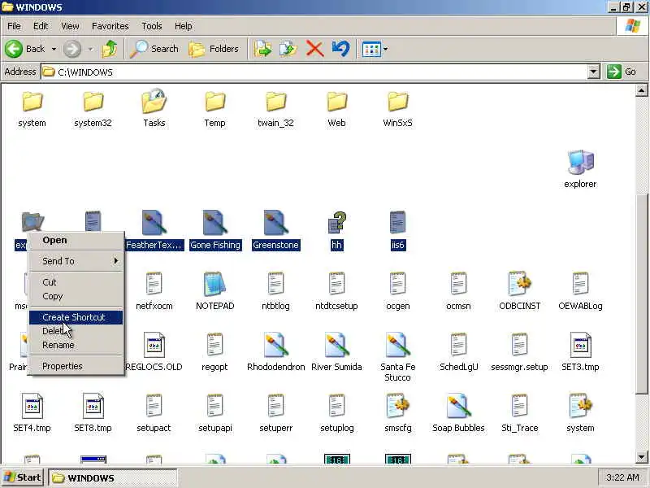
Task: Select the ODBCINST settings file icon
Action: (x=519, y=284)
